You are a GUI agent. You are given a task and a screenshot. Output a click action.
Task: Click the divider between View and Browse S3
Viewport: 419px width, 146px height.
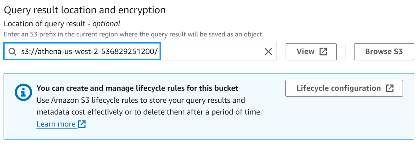pos(345,52)
